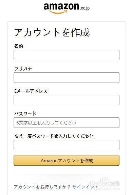Click the Baidu 经验 watermark text

pyautogui.click(x=115, y=184)
